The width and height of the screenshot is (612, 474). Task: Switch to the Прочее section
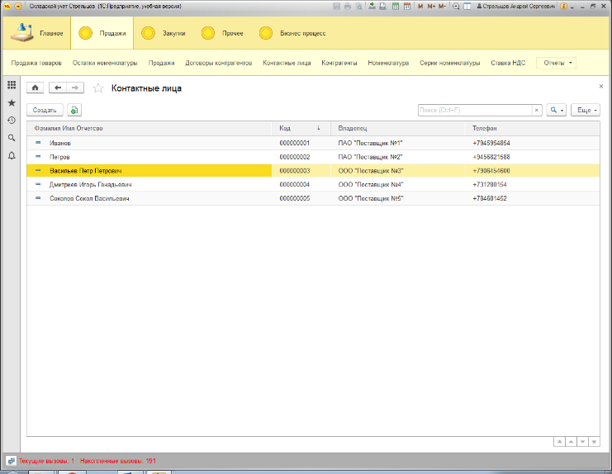(x=222, y=33)
